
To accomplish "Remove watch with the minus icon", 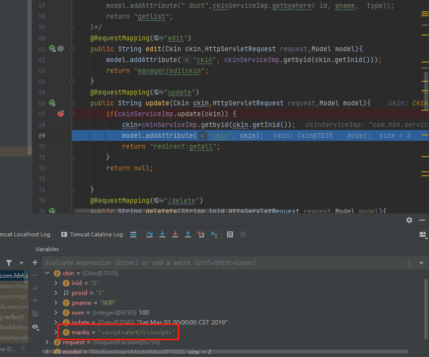I will click(35, 275).
